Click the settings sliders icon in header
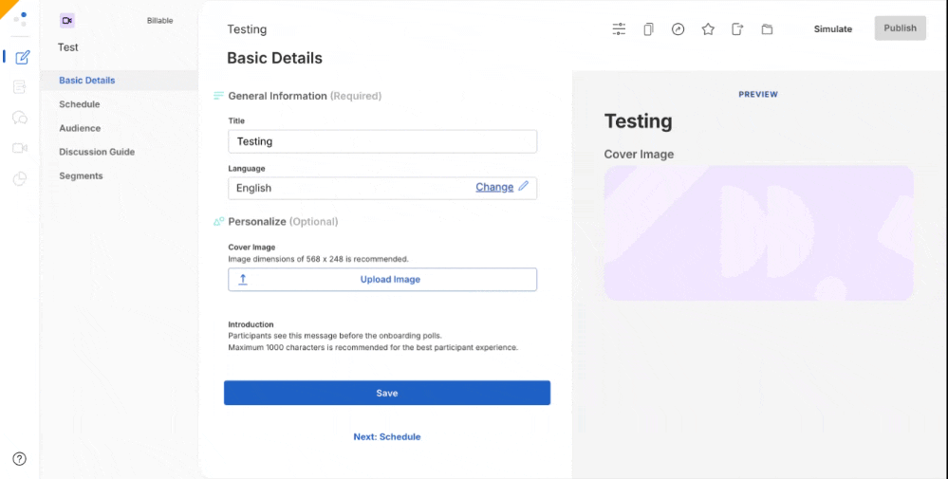 pos(619,29)
